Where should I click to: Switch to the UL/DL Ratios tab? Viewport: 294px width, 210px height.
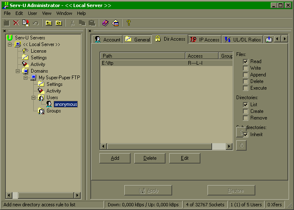(x=242, y=39)
